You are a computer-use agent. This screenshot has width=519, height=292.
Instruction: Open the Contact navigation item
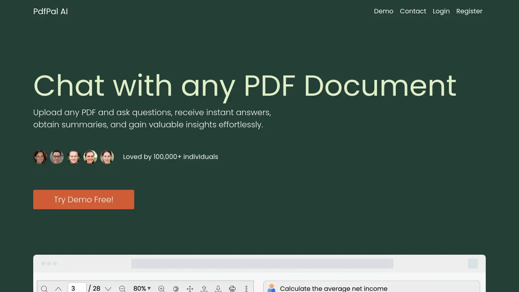click(x=413, y=11)
